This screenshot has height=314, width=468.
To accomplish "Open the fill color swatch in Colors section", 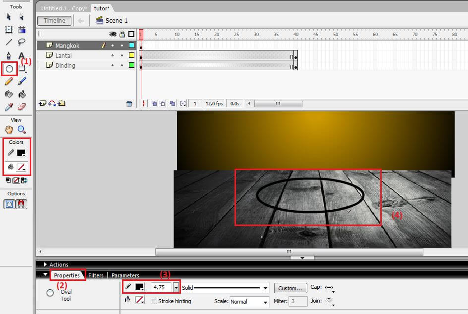I will (x=21, y=167).
